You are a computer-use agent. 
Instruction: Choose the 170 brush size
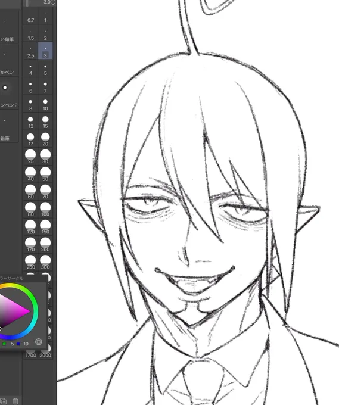pyautogui.click(x=30, y=245)
